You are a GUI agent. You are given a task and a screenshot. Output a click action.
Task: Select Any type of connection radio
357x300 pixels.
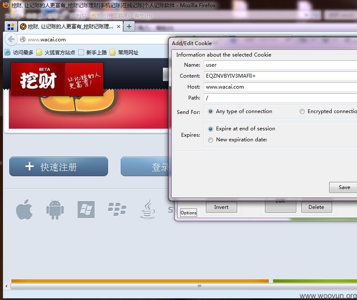(211, 111)
